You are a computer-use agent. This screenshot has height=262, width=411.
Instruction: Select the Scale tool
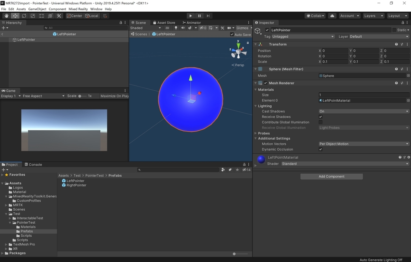click(x=33, y=16)
